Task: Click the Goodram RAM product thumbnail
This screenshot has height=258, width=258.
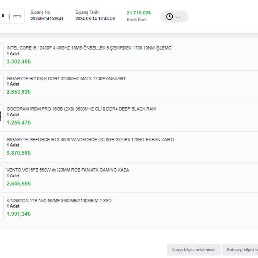Action: 1,116
